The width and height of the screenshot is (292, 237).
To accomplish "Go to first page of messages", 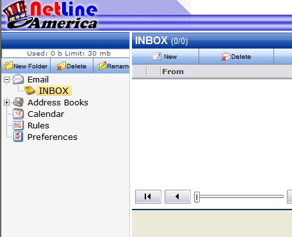I will (x=148, y=197).
